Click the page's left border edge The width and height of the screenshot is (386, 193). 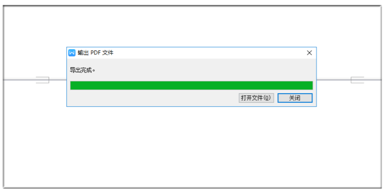(x=3, y=97)
